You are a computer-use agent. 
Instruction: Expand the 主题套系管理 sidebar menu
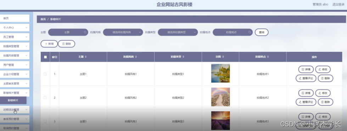[15, 83]
